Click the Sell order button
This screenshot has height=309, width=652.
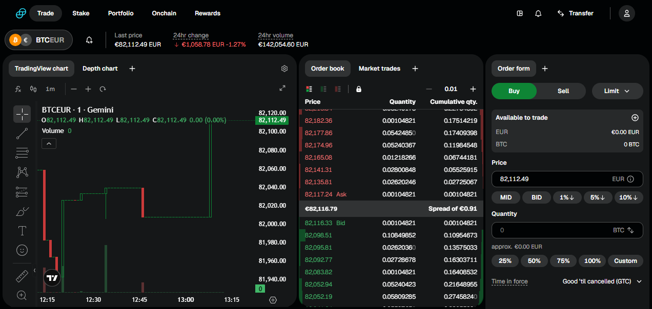click(562, 91)
